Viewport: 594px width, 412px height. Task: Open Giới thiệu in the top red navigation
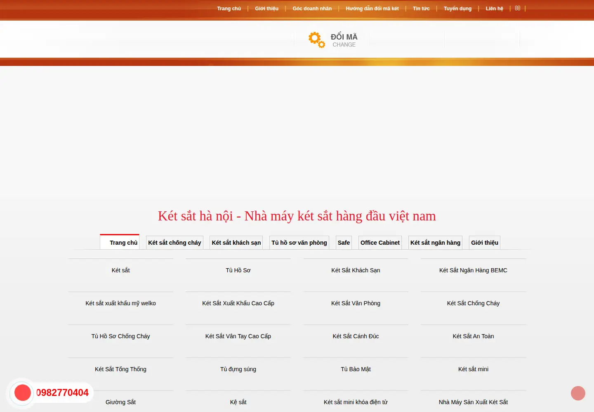[x=267, y=9]
